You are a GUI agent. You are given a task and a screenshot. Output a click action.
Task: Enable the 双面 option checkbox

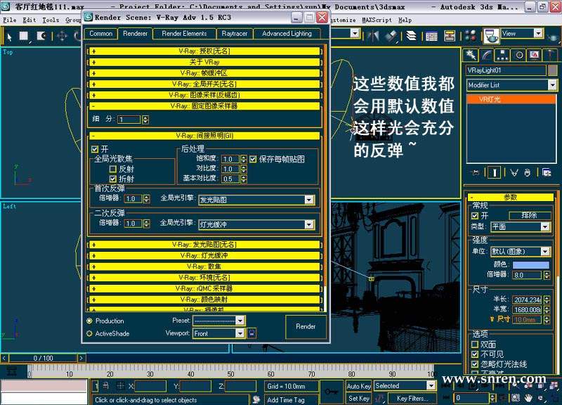pos(475,345)
